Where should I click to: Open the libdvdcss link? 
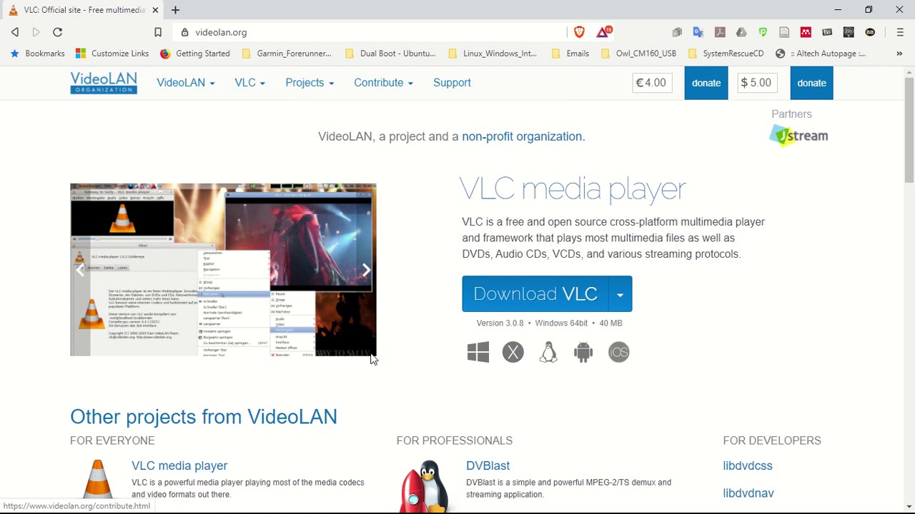point(748,465)
